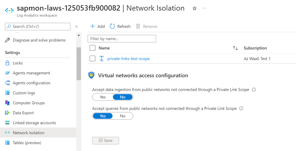The width and height of the screenshot is (296, 151).
Task: Click the Agents management icon
Action: pyautogui.click(x=7, y=73)
